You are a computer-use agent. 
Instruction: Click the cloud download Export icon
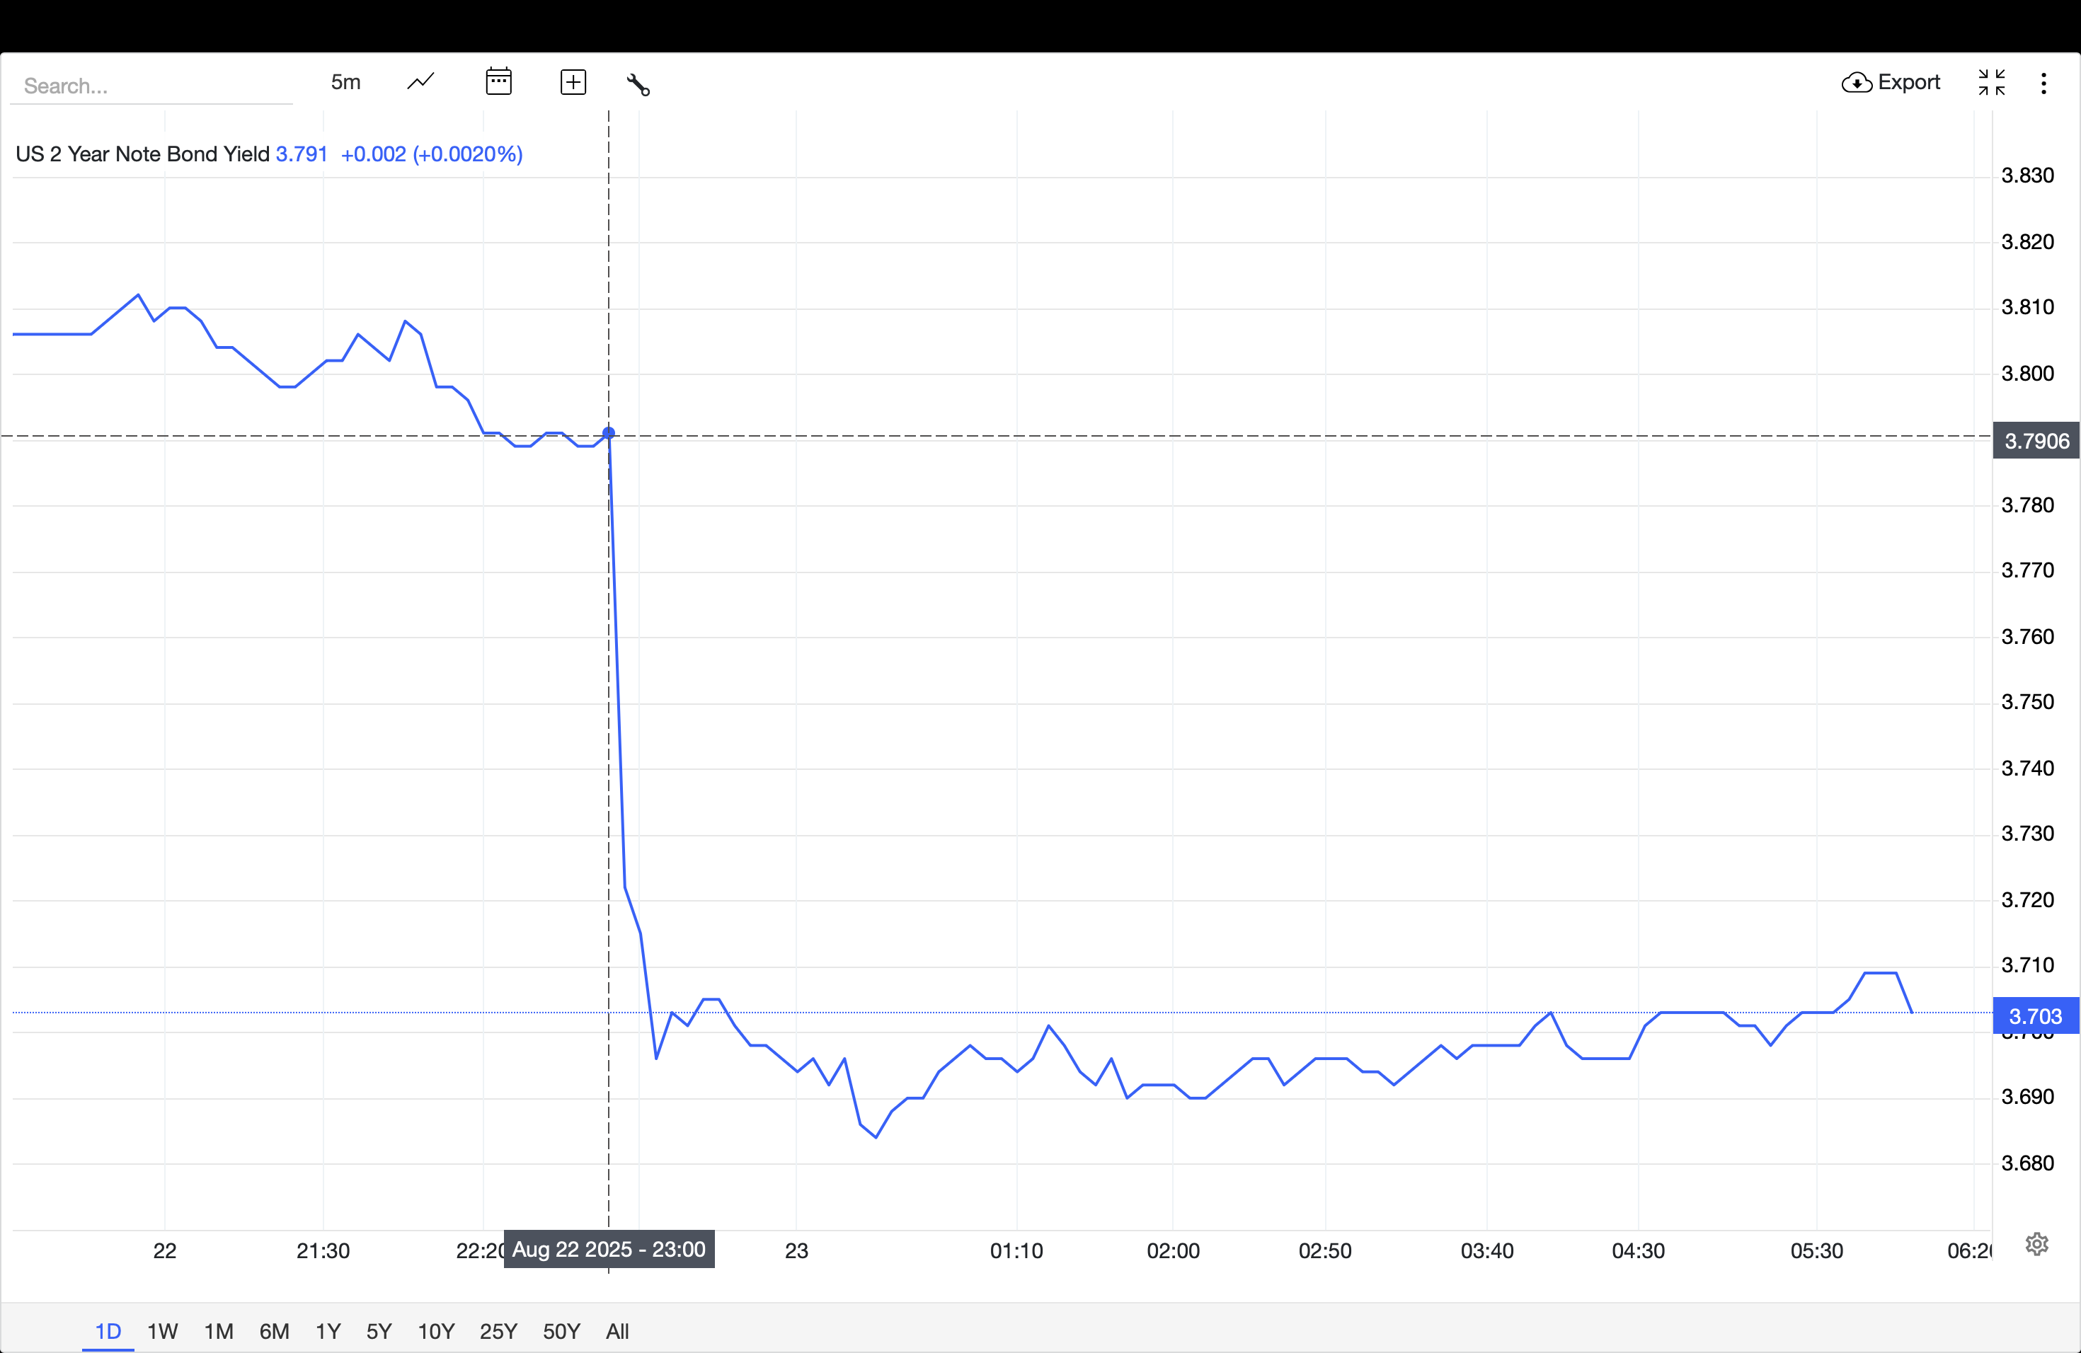1857,83
